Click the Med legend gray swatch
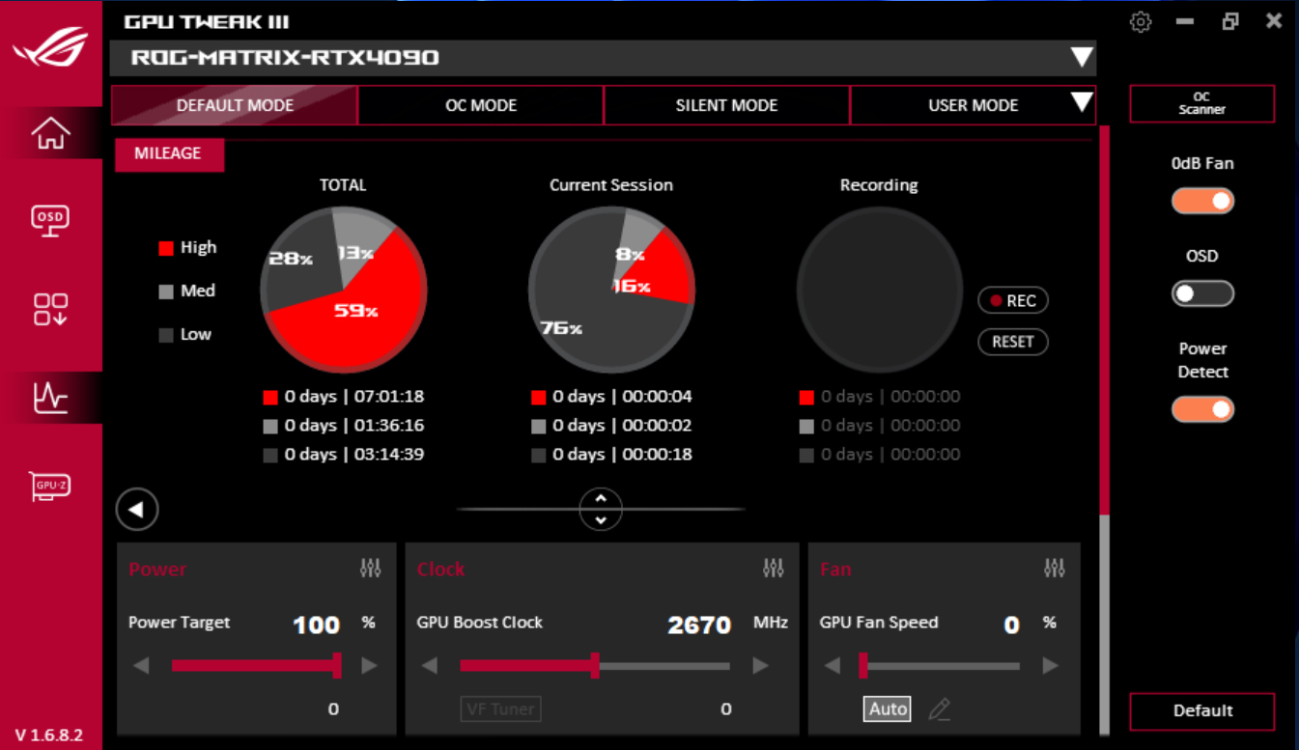Viewport: 1299px width, 750px height. (x=166, y=292)
